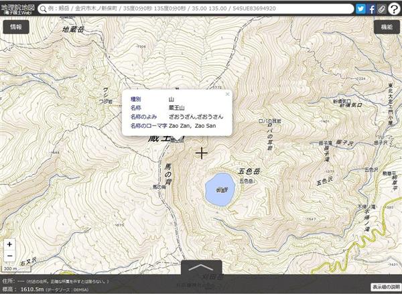Click the 地蔵岳 map label
The width and height of the screenshot is (402, 294).
click(x=73, y=29)
